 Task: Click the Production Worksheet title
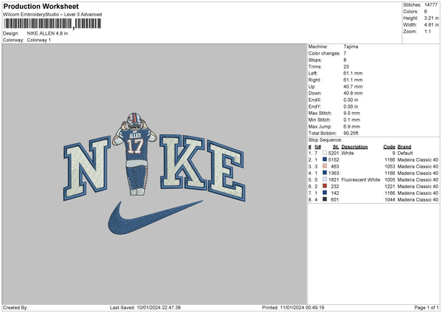click(x=41, y=6)
